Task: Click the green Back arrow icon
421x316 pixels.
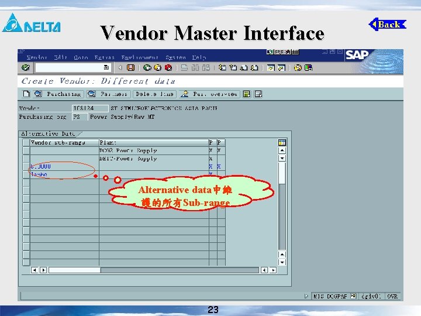Action: coord(147,68)
